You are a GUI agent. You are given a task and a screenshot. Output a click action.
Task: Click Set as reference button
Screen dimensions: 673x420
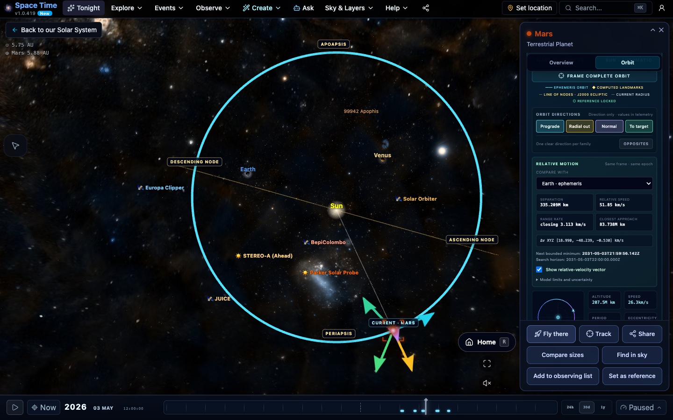pyautogui.click(x=632, y=376)
